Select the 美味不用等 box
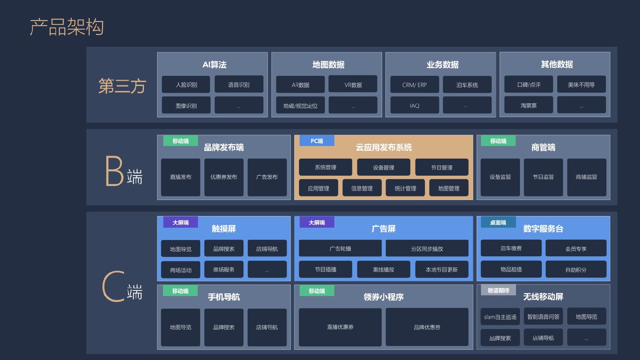 pos(581,85)
